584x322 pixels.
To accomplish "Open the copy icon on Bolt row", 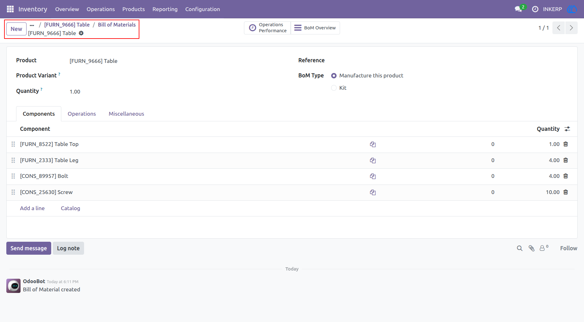I will click(373, 176).
